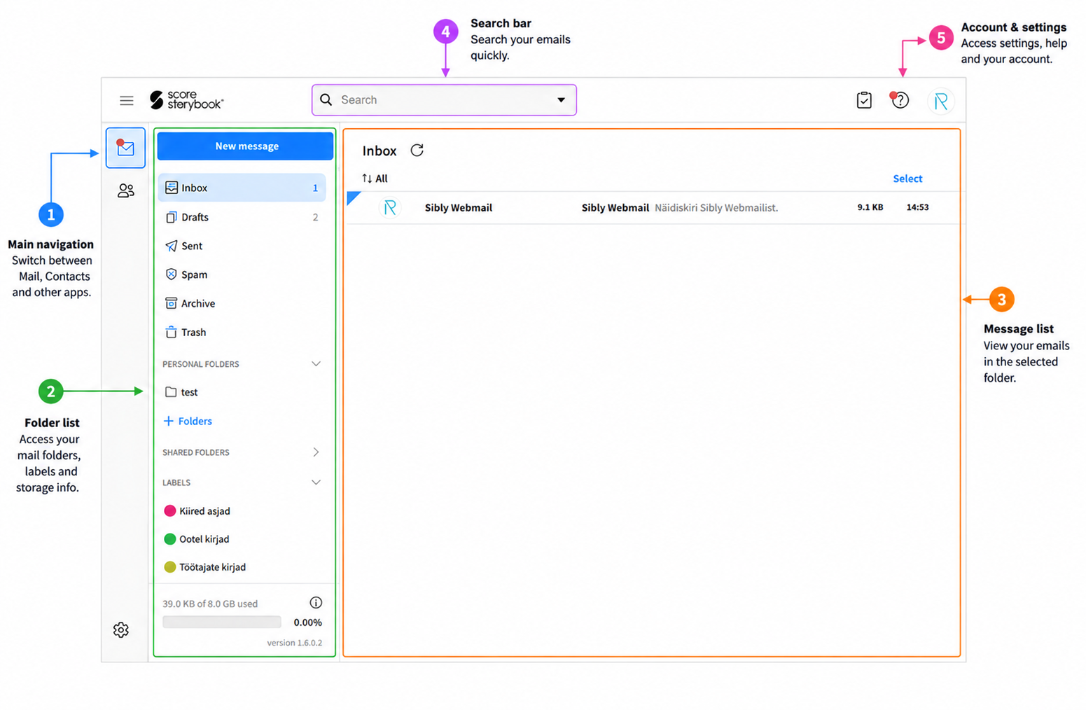Image resolution: width=1086 pixels, height=710 pixels.
Task: Collapse the Personal Folders section
Action: (316, 364)
